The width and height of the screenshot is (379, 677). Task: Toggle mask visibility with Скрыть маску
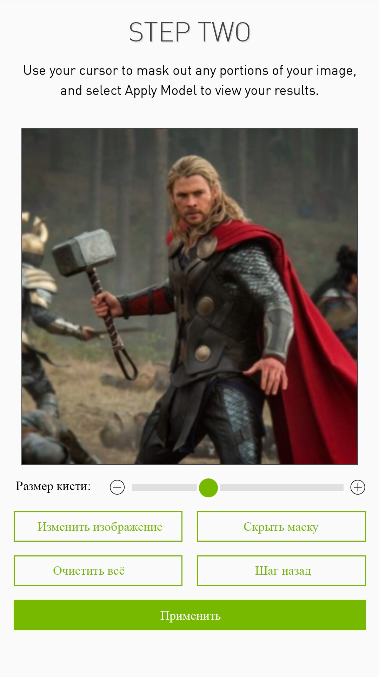click(281, 526)
